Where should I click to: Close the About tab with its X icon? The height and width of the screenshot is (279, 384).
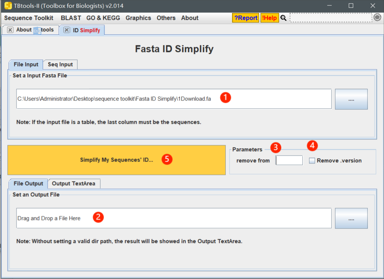point(10,30)
